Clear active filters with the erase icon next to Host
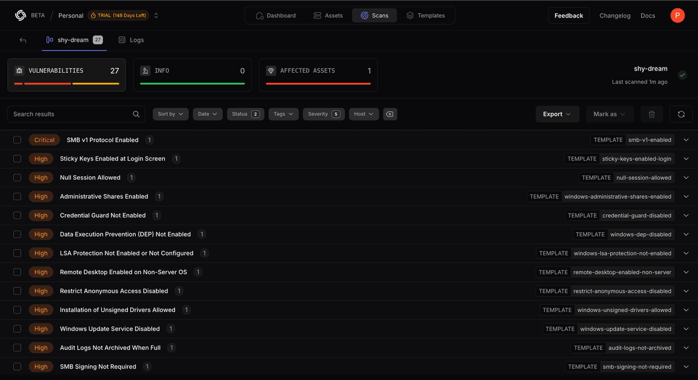The image size is (698, 380). click(390, 113)
